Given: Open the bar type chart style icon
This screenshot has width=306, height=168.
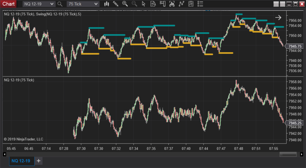Looking at the screenshot, I should coord(107,4).
